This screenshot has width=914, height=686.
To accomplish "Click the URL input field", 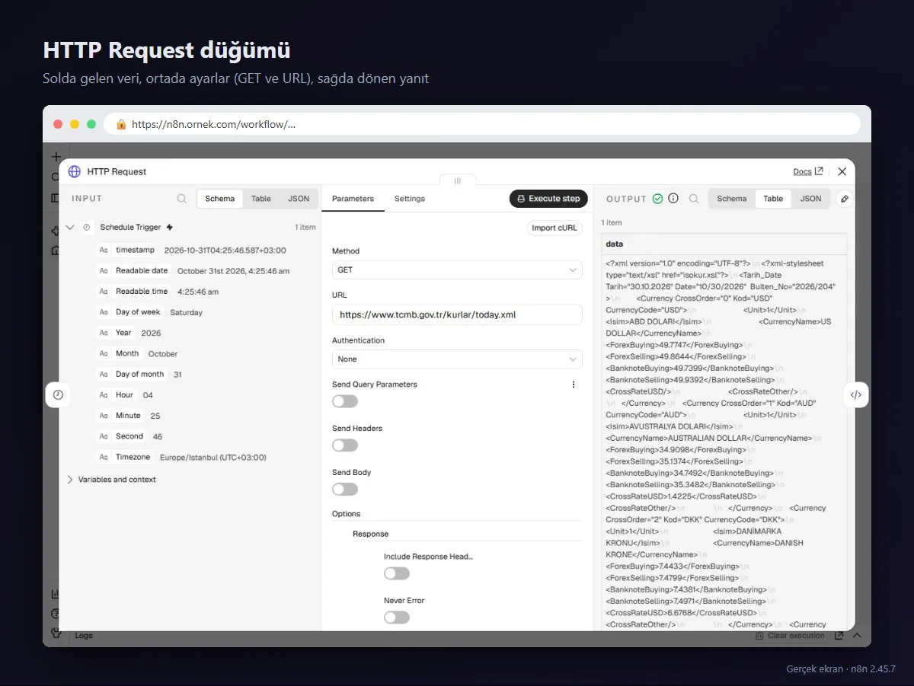I will click(x=457, y=314).
